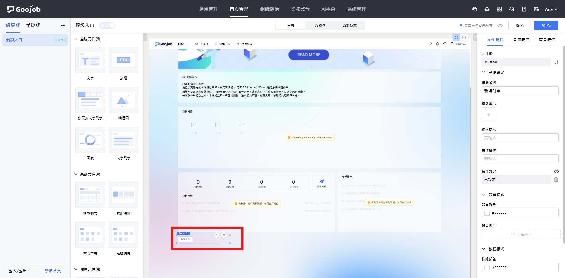Open the 應用管理 menu
Screen dimensions: 565x278
[208, 9]
